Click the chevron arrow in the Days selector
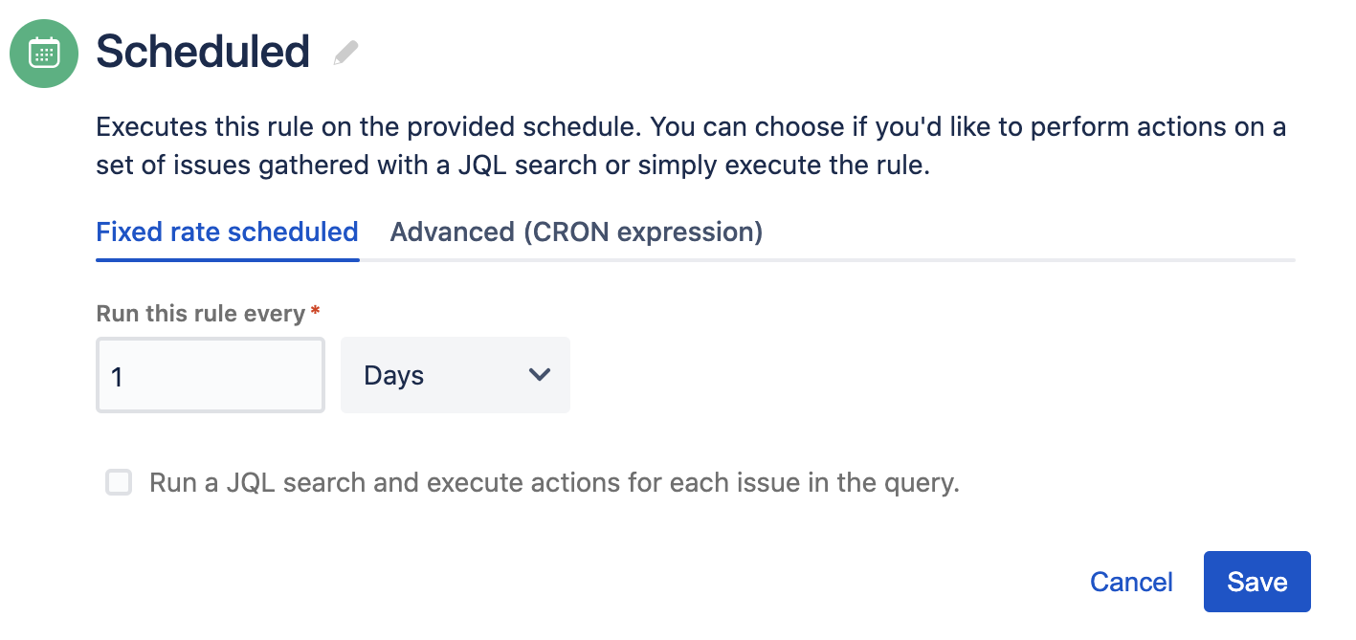This screenshot has height=640, width=1356. coord(540,375)
